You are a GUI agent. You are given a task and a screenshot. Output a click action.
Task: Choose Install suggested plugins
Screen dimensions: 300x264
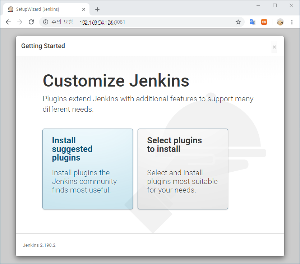coord(88,169)
